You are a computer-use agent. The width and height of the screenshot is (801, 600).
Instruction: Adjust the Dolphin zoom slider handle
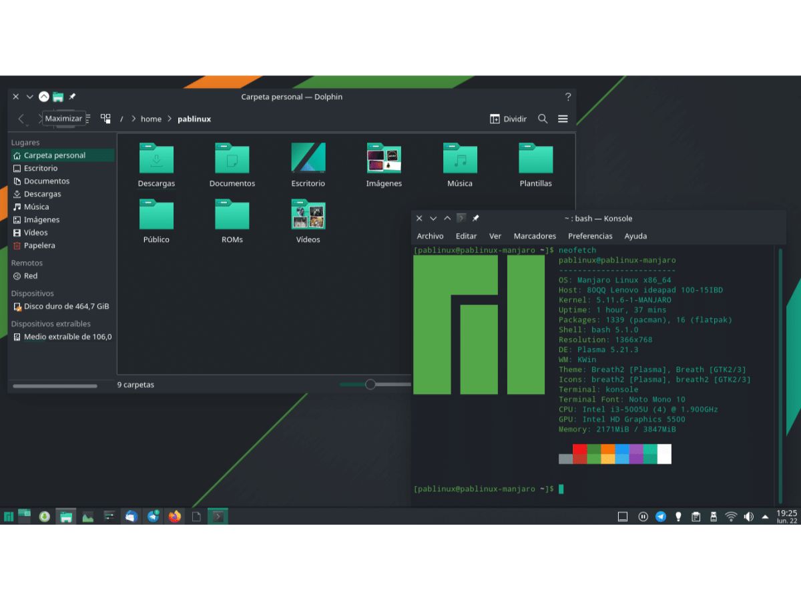[370, 384]
